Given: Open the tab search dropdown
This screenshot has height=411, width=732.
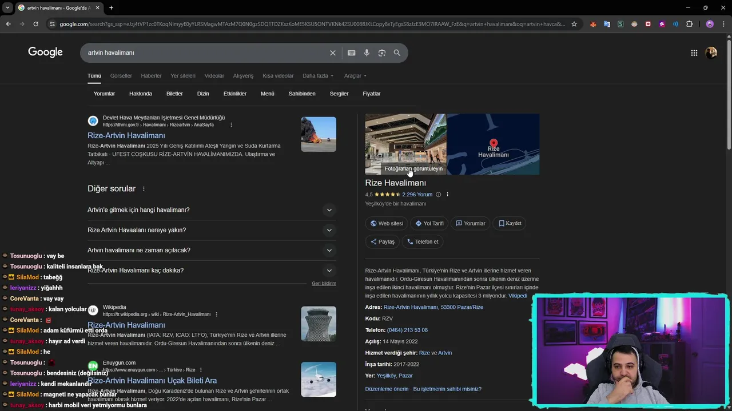Looking at the screenshot, I should (7, 7).
